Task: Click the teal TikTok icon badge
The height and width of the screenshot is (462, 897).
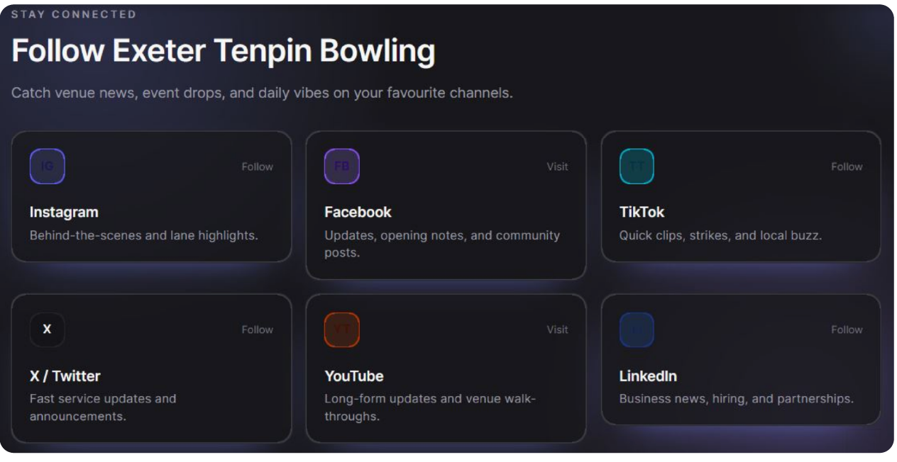Action: pos(637,167)
